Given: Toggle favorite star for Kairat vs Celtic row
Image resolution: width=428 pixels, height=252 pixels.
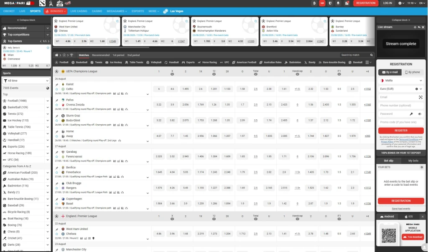Looking at the screenshot, I should pos(57,89).
